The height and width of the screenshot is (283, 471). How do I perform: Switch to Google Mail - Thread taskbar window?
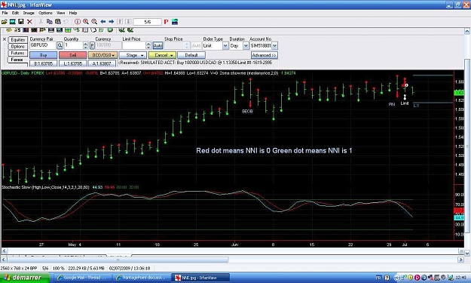pos(82,278)
